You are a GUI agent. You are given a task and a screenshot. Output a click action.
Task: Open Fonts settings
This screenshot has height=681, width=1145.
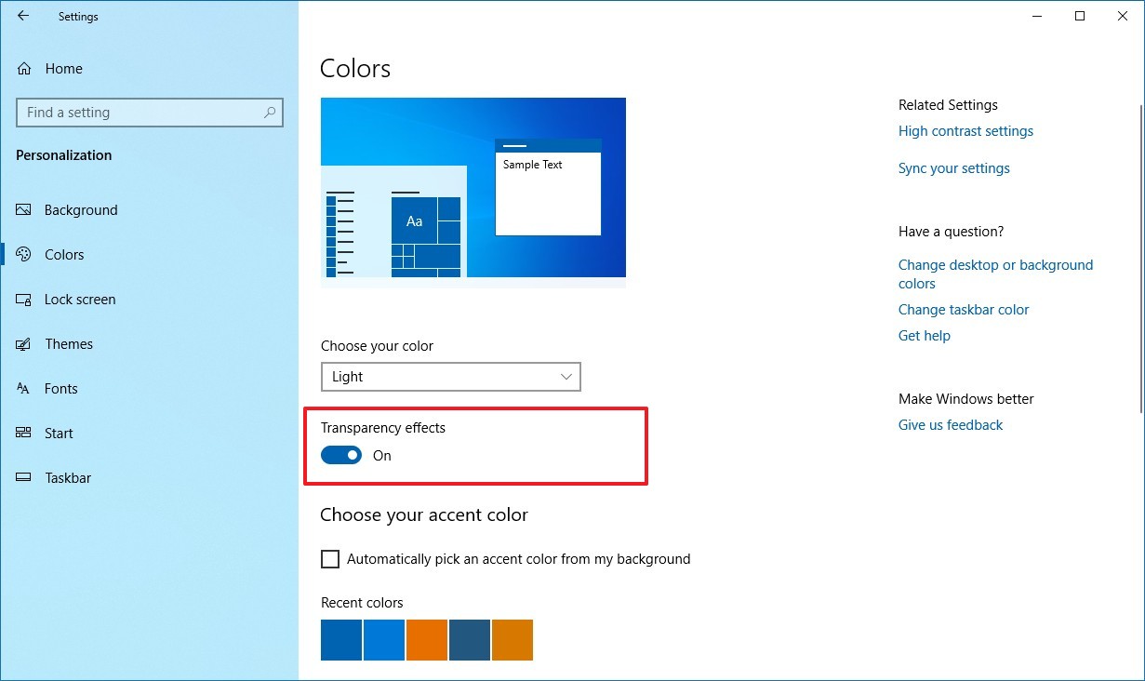point(61,388)
